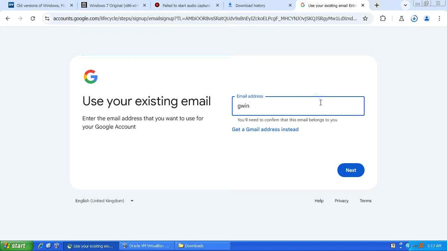Open the Help link
This screenshot has width=447, height=251.
(x=319, y=201)
